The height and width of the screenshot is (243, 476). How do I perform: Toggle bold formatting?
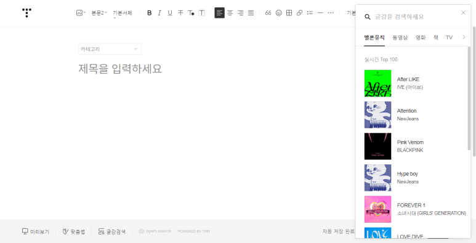tap(149, 13)
